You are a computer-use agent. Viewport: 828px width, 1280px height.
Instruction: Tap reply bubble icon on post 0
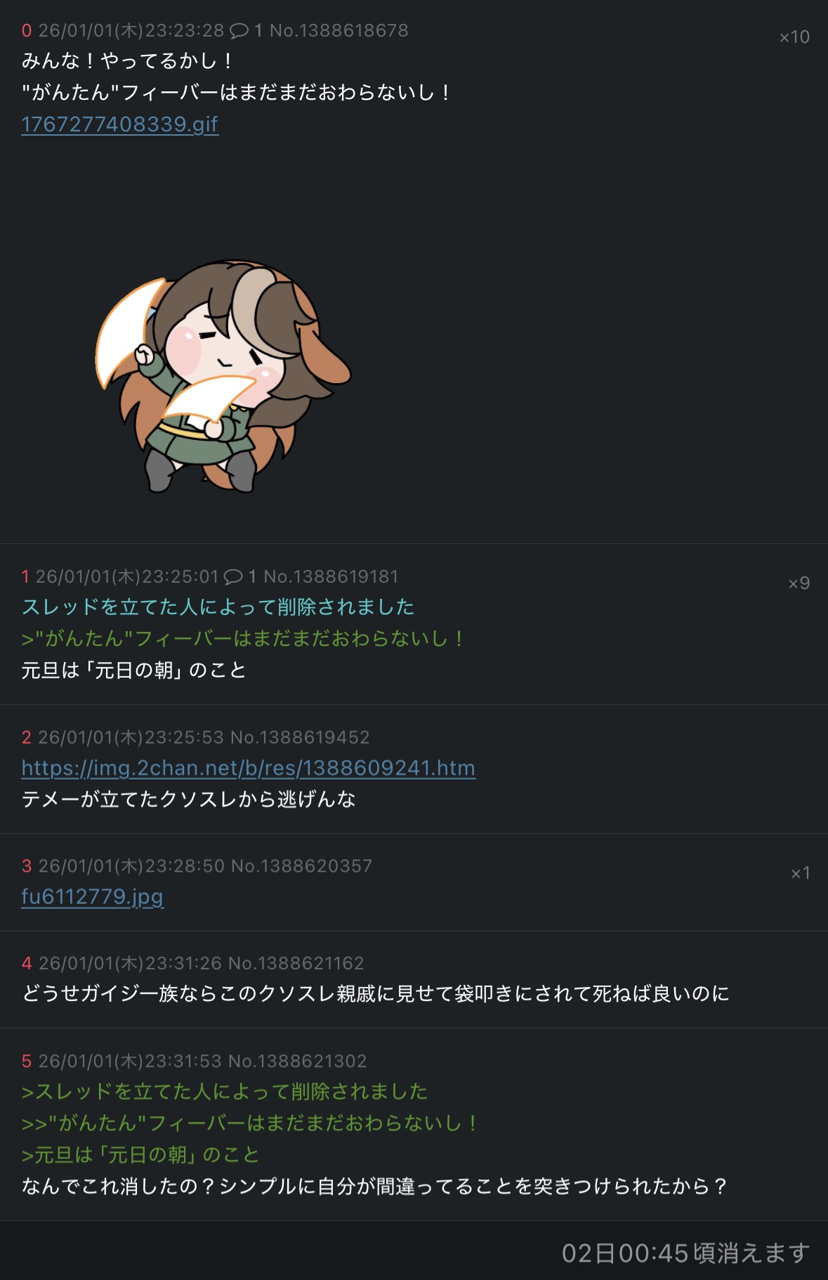239,30
